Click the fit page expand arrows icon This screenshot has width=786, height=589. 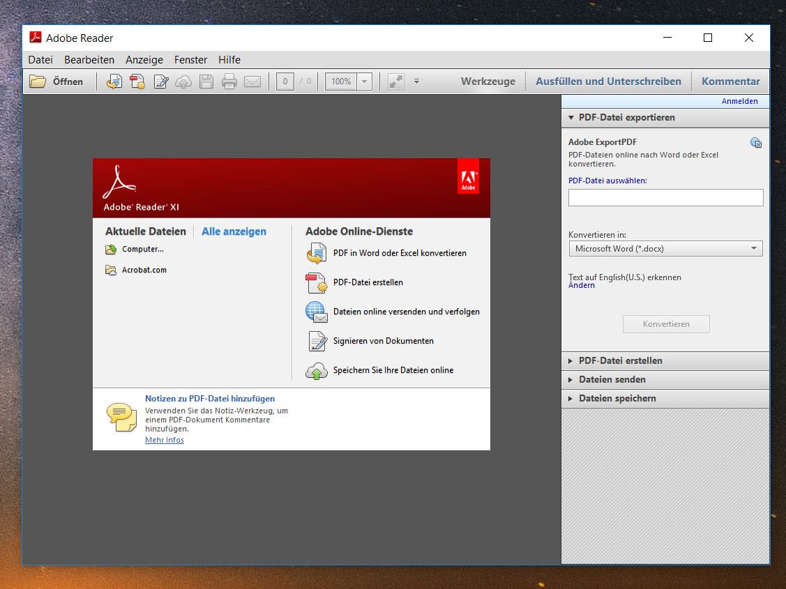point(396,81)
